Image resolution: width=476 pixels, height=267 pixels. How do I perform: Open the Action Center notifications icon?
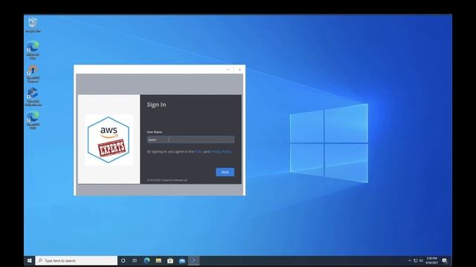click(x=445, y=260)
